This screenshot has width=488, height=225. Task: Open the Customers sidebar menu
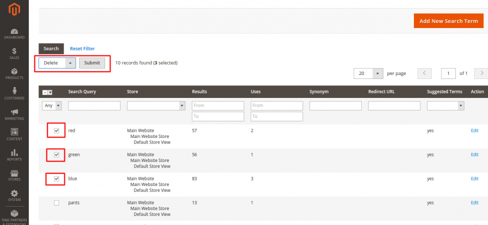tap(14, 94)
